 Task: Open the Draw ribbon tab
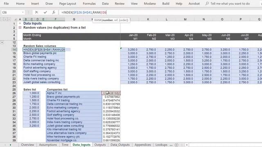49,4
